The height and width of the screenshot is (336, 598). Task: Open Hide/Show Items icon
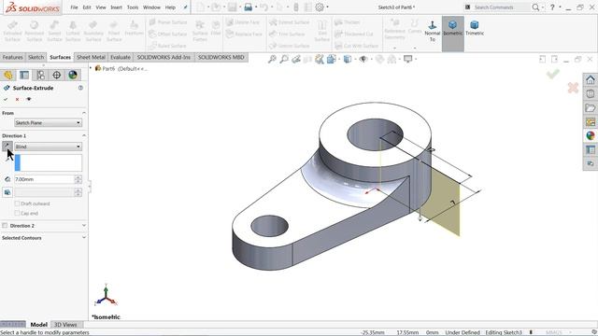(x=363, y=59)
